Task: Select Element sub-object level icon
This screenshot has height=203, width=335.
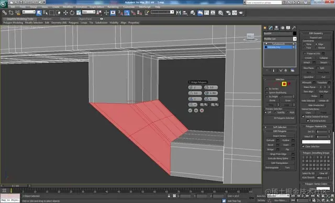Action: point(289,84)
